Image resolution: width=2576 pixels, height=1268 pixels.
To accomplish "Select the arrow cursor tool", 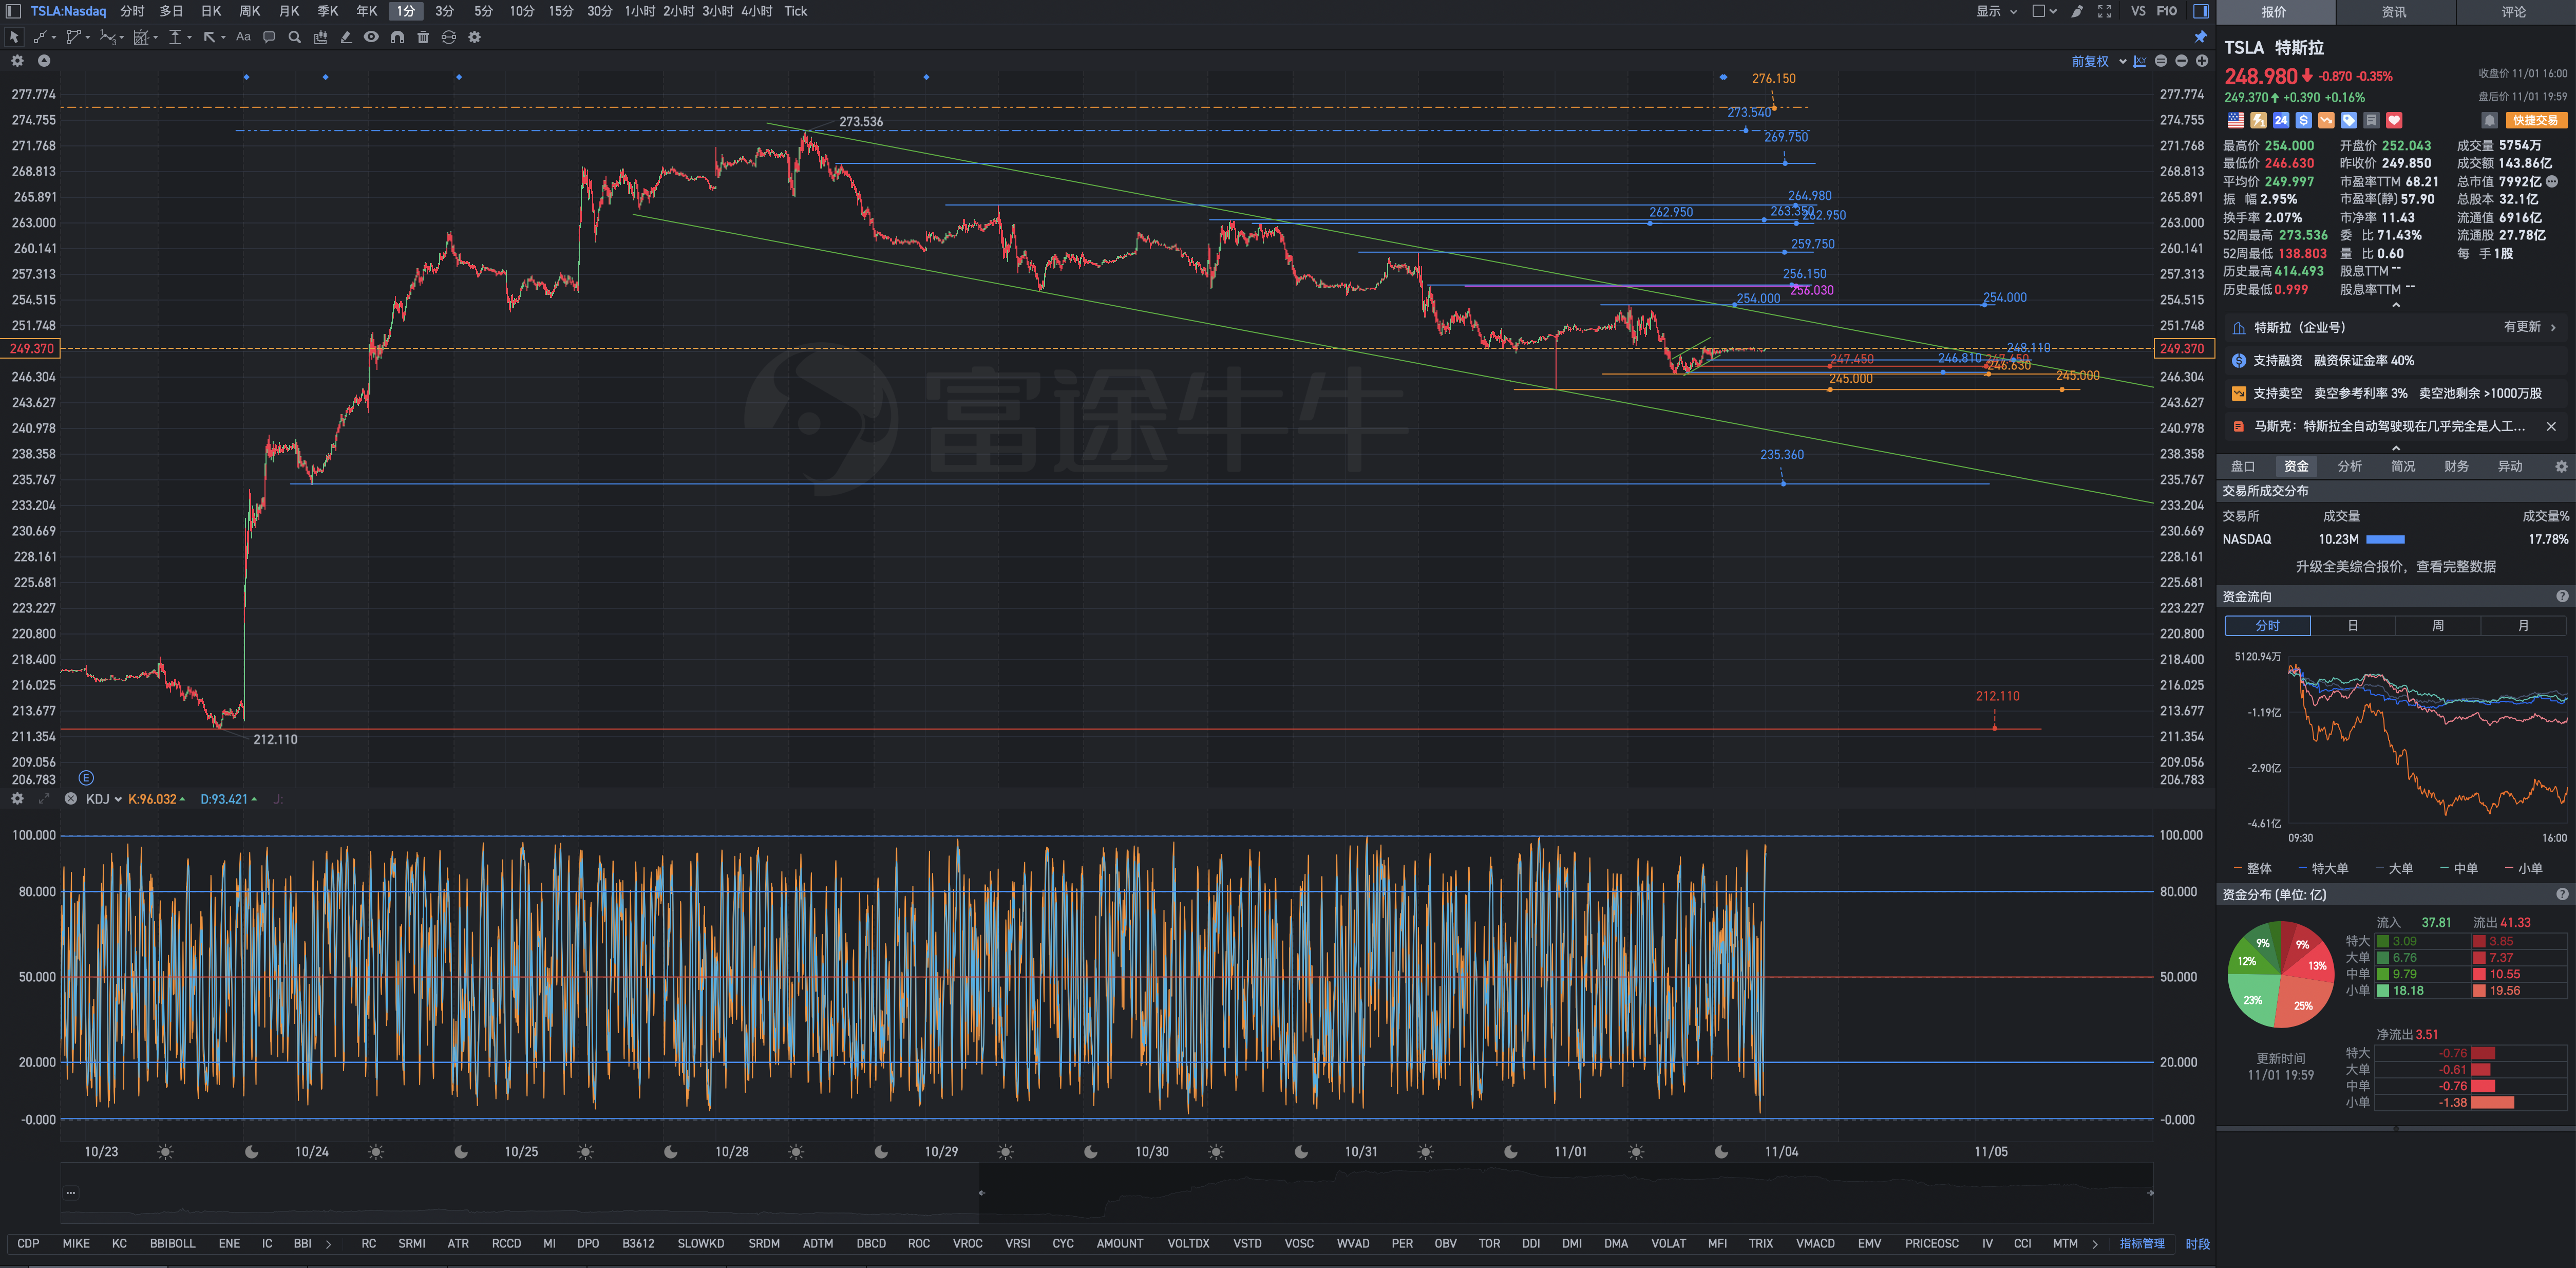I will 14,37.
